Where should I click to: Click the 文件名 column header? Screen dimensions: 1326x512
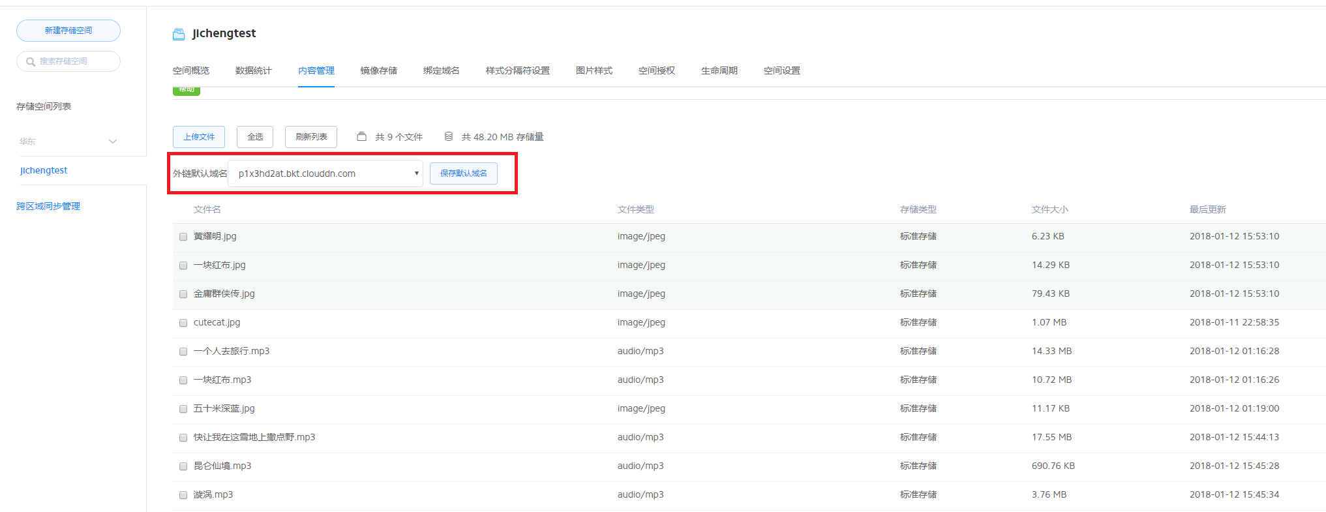point(207,209)
